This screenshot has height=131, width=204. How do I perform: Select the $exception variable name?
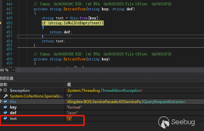click(20, 91)
